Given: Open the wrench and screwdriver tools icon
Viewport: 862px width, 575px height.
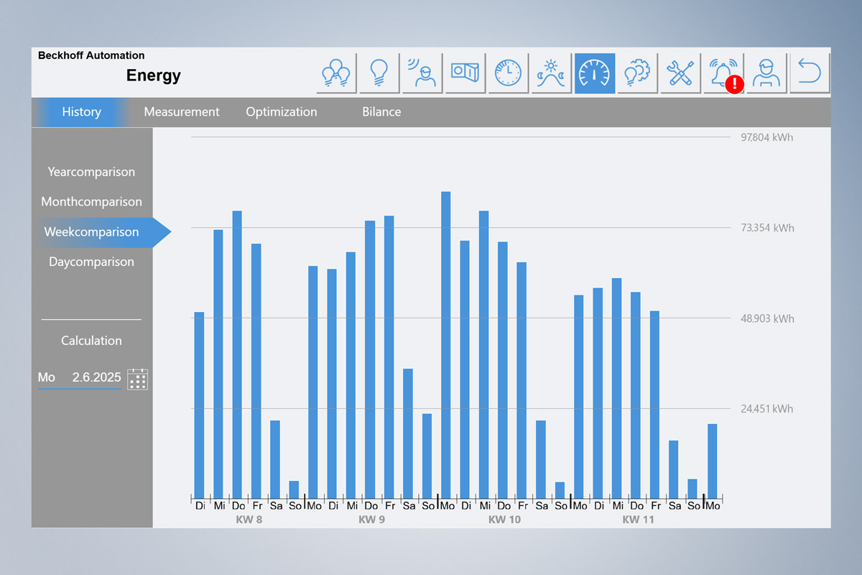Looking at the screenshot, I should coord(680,73).
